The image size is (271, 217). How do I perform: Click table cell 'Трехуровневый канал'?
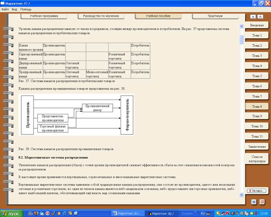[x=31, y=74]
